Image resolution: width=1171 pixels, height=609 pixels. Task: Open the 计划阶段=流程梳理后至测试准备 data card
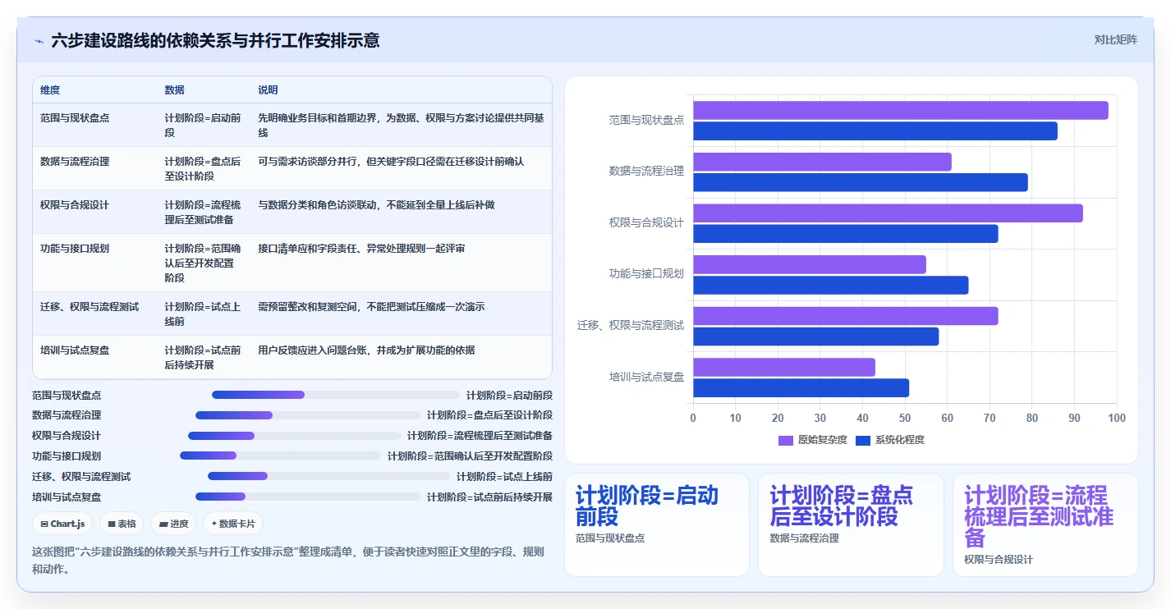(1045, 524)
